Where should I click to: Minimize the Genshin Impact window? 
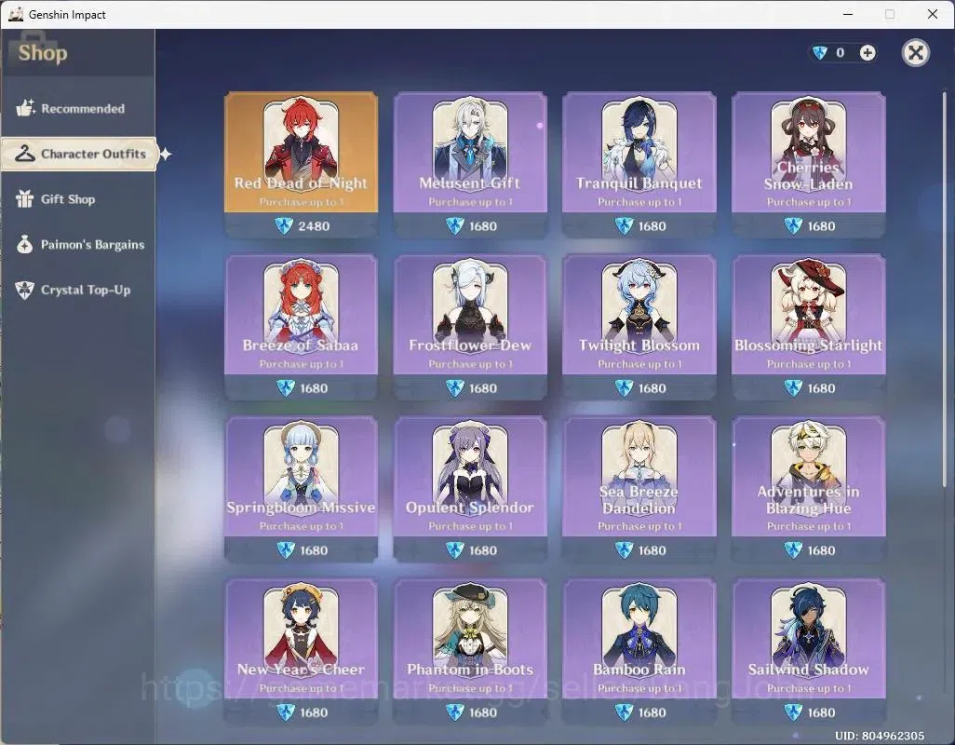848,14
